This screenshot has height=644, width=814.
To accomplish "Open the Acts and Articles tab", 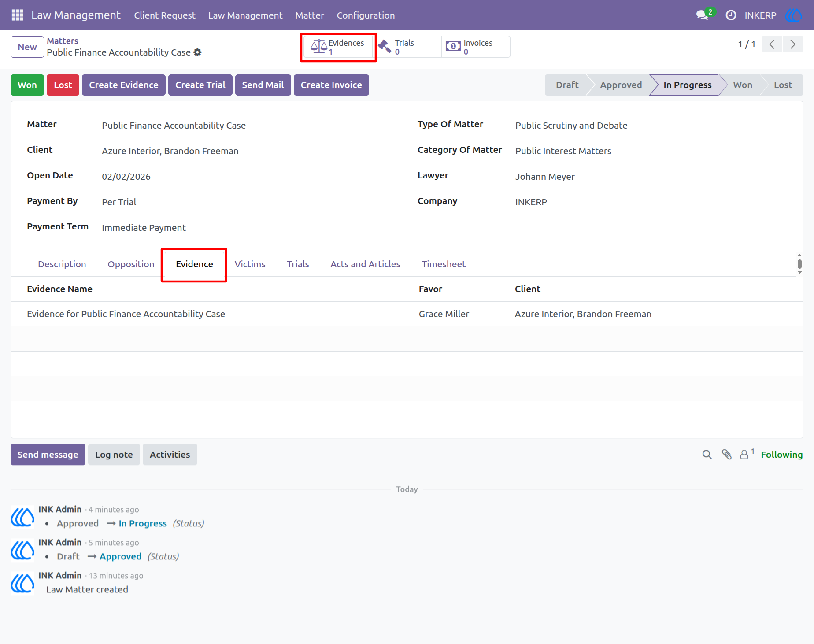I will click(365, 264).
